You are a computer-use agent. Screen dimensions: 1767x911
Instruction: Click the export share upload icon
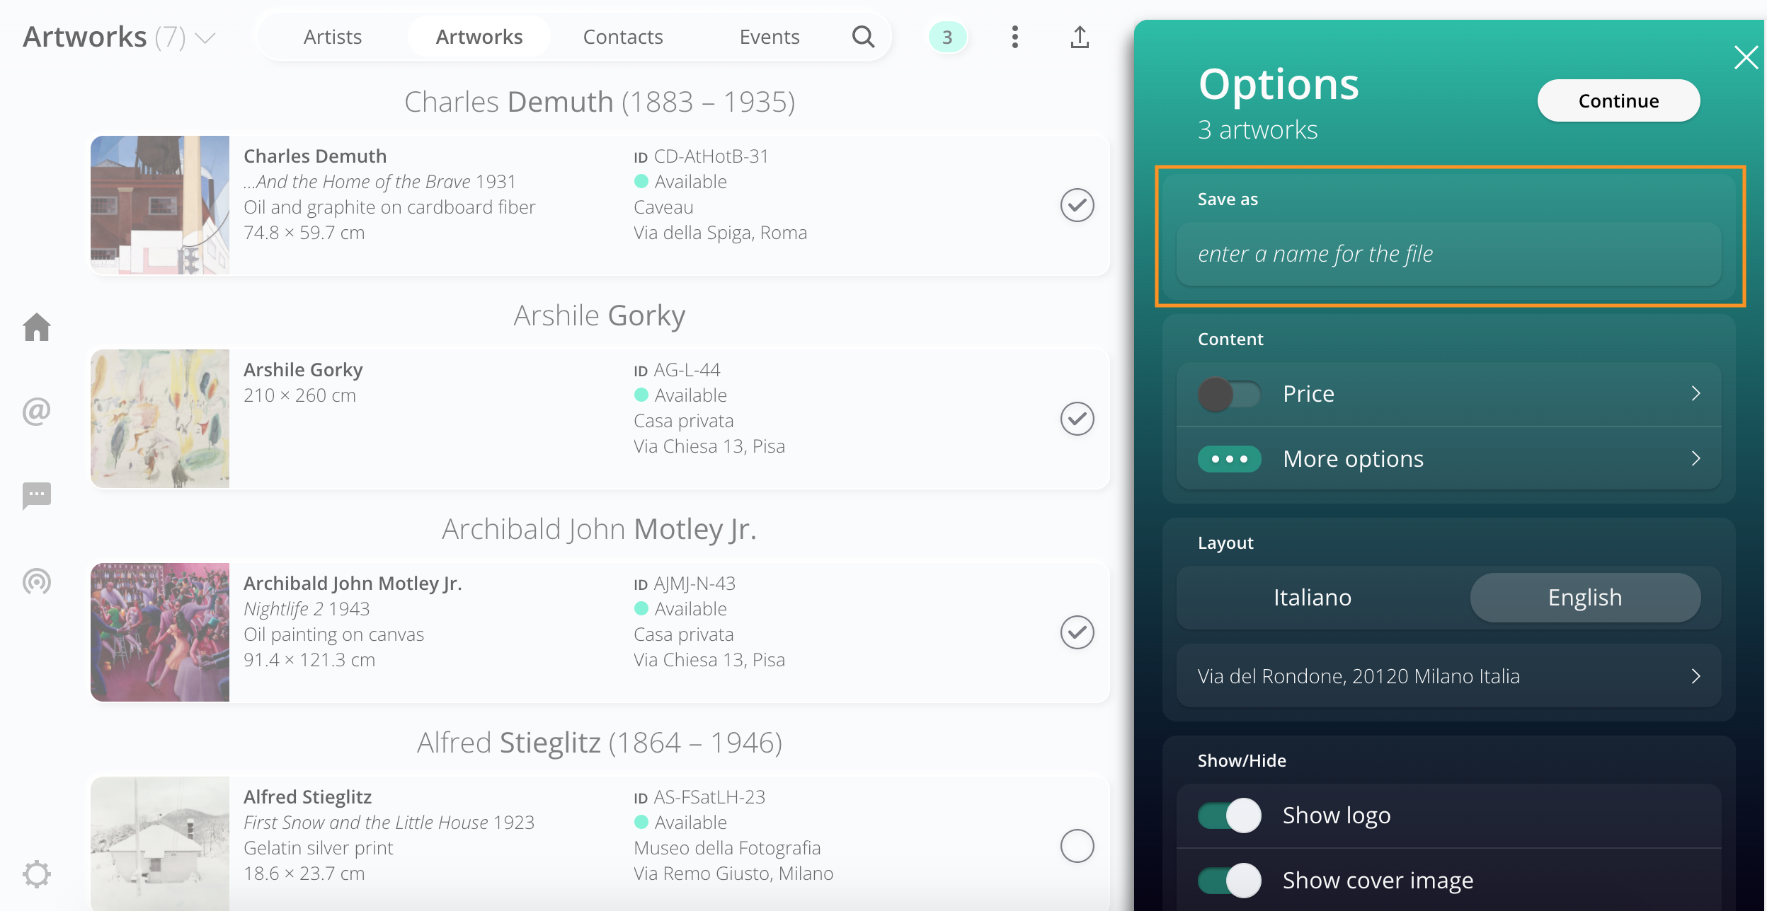1080,37
